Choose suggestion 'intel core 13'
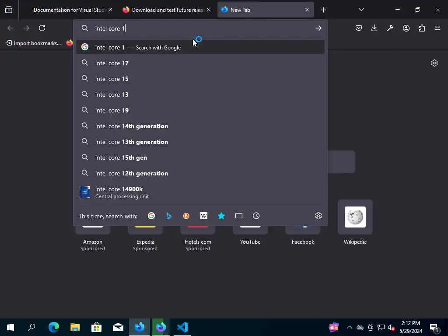Viewport: 448px width, 336px height. pyautogui.click(x=200, y=94)
